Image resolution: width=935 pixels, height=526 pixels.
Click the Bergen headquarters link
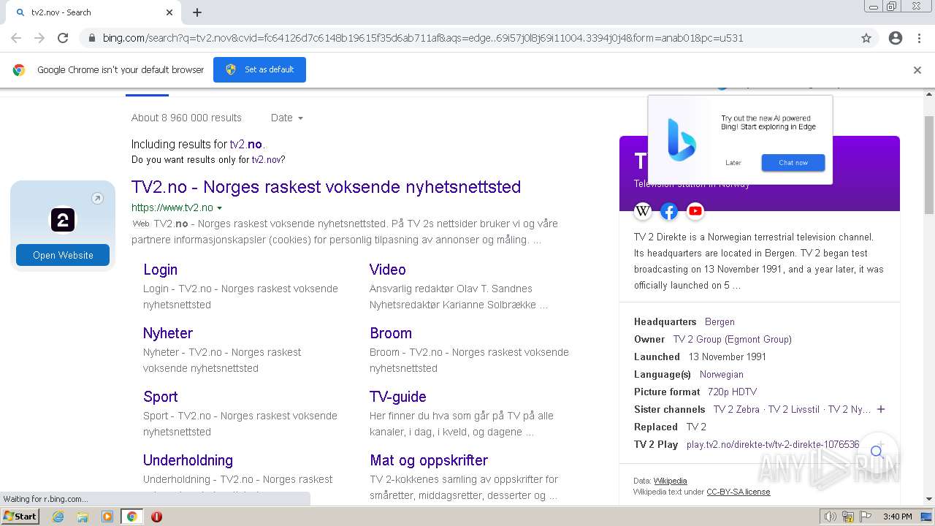pos(720,321)
